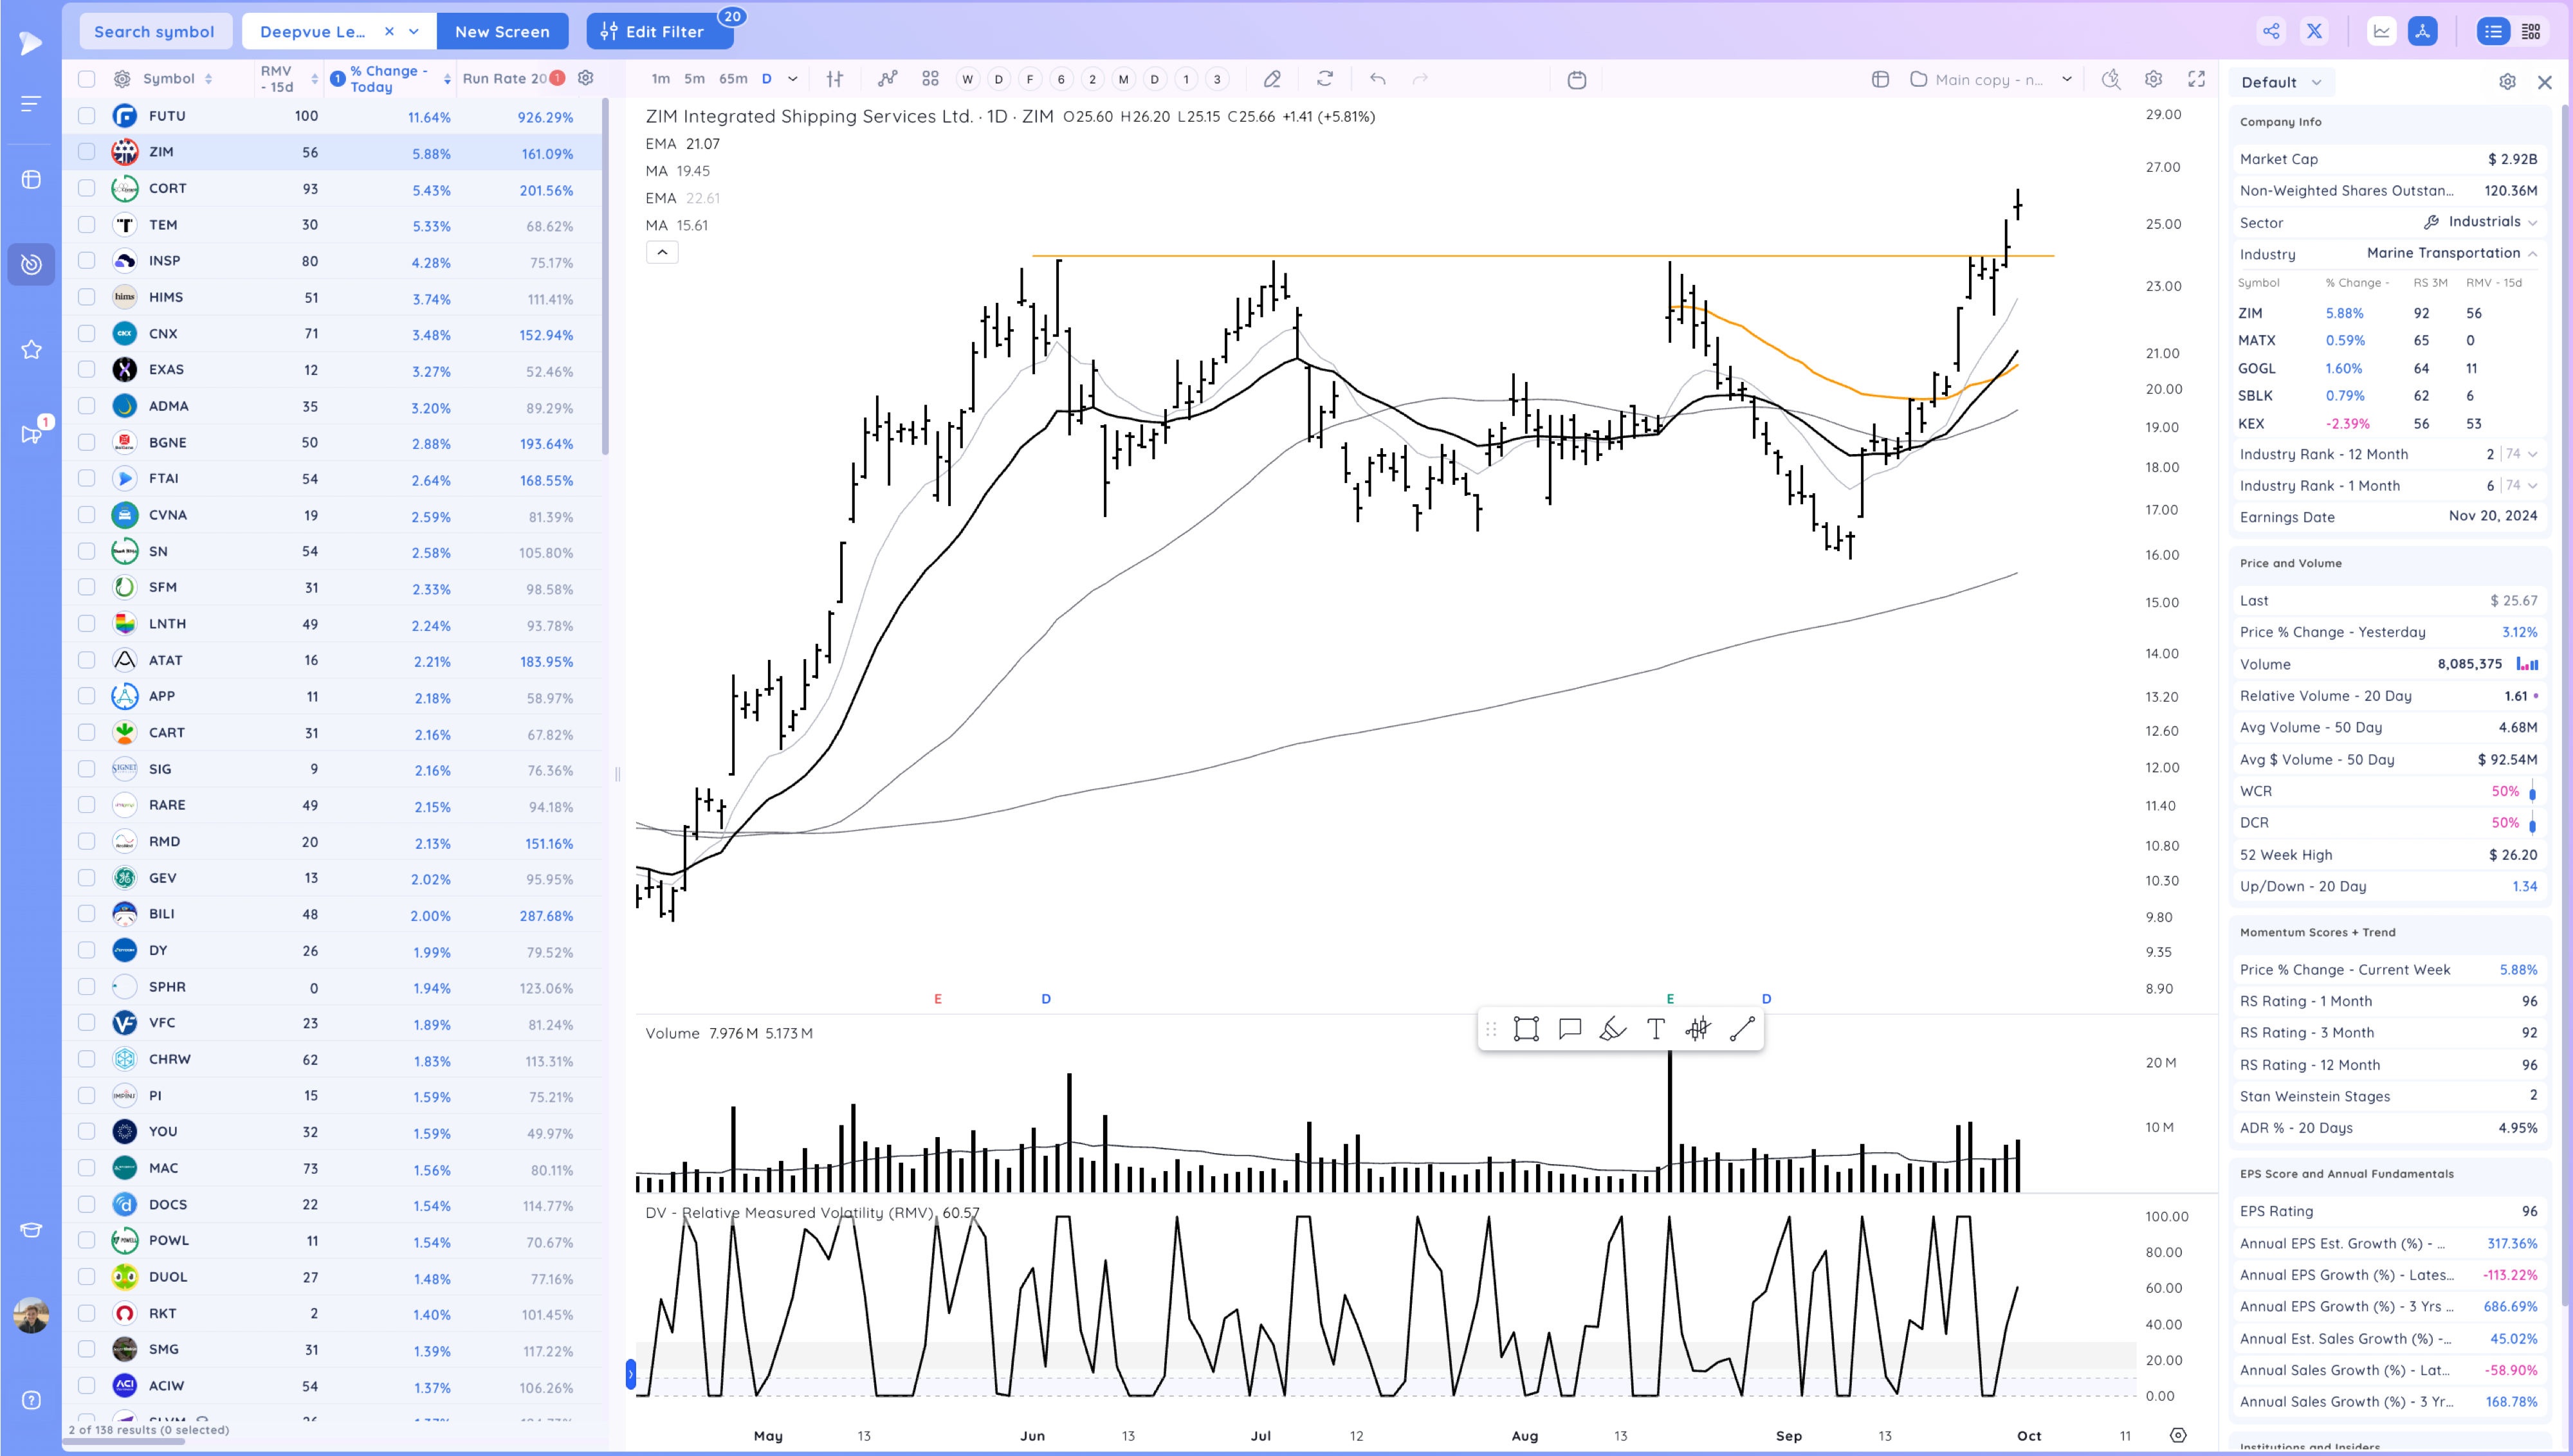Viewport: 2573px width, 1456px height.
Task: Check the FUTU row checkbox
Action: click(87, 116)
